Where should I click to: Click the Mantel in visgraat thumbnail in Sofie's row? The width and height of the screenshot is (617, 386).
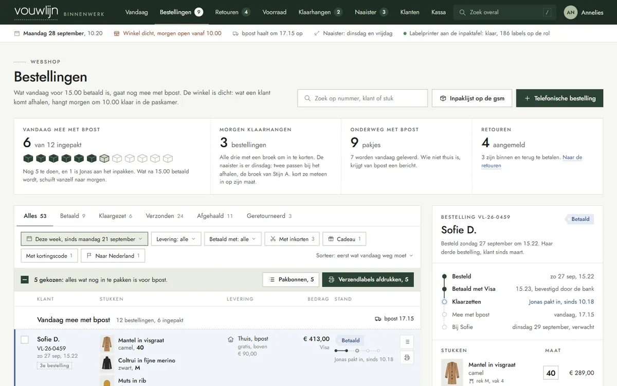coord(107,344)
